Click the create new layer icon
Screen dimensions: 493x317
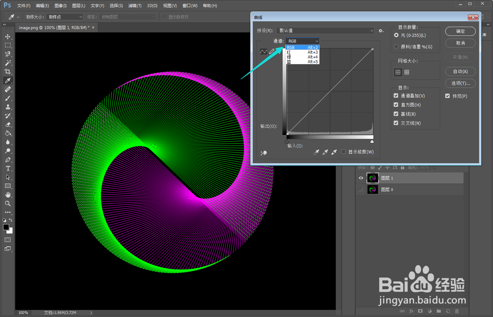[448, 311]
